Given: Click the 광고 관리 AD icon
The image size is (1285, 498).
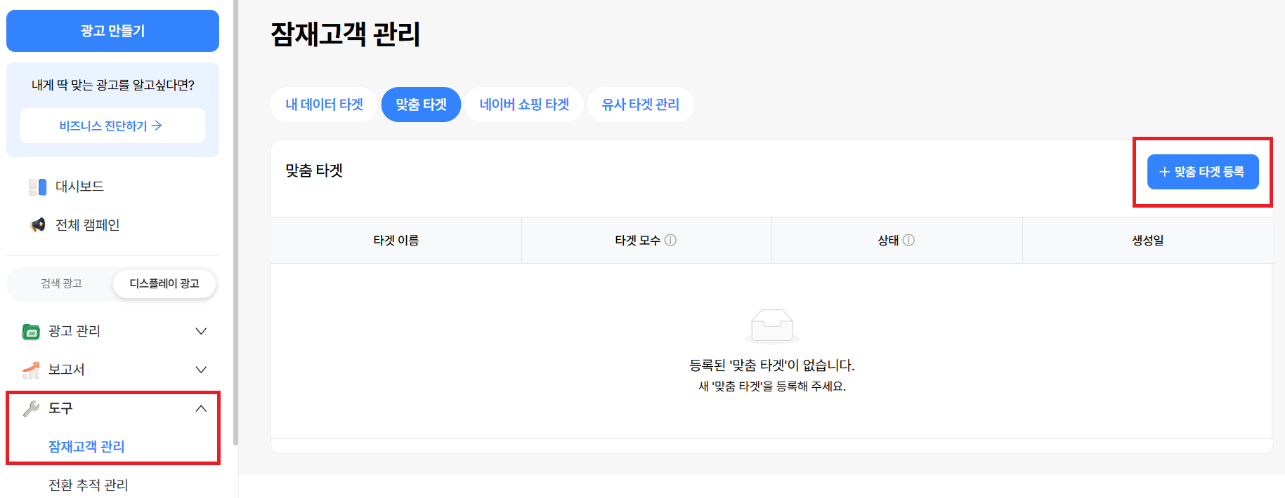Looking at the screenshot, I should coord(31,331).
